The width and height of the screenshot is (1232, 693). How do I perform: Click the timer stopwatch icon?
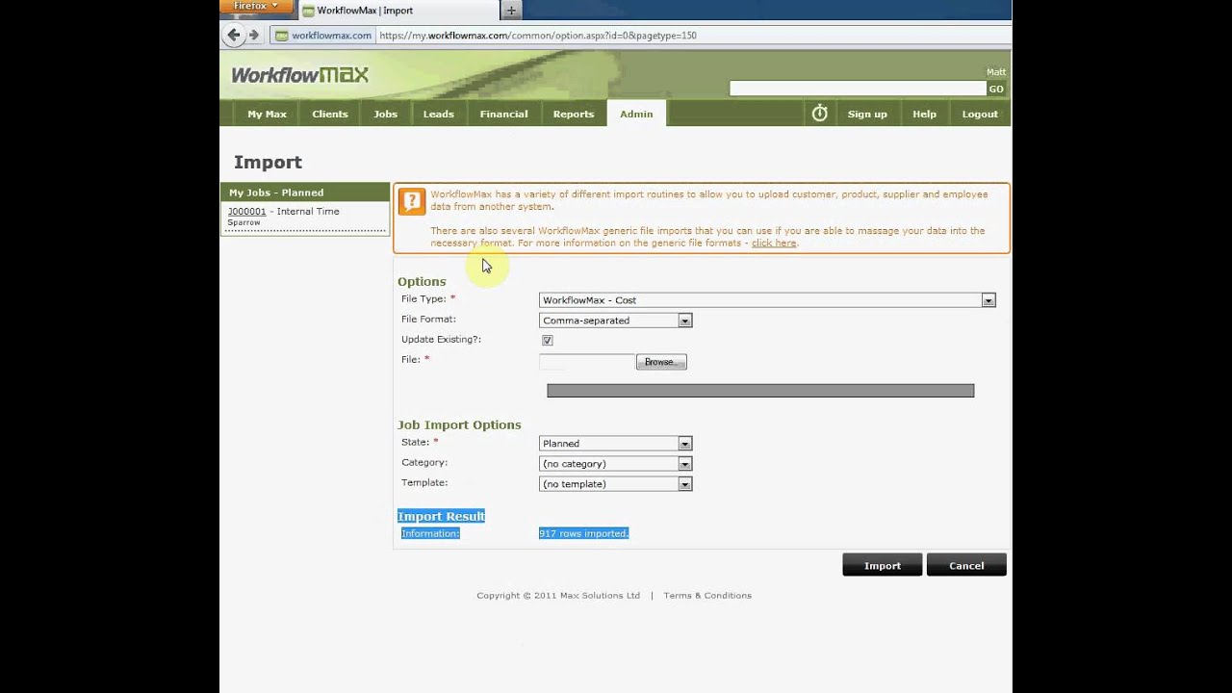tap(819, 114)
